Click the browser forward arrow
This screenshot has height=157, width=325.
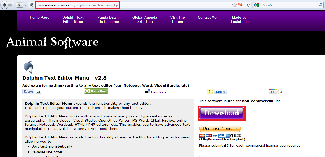[11, 5]
